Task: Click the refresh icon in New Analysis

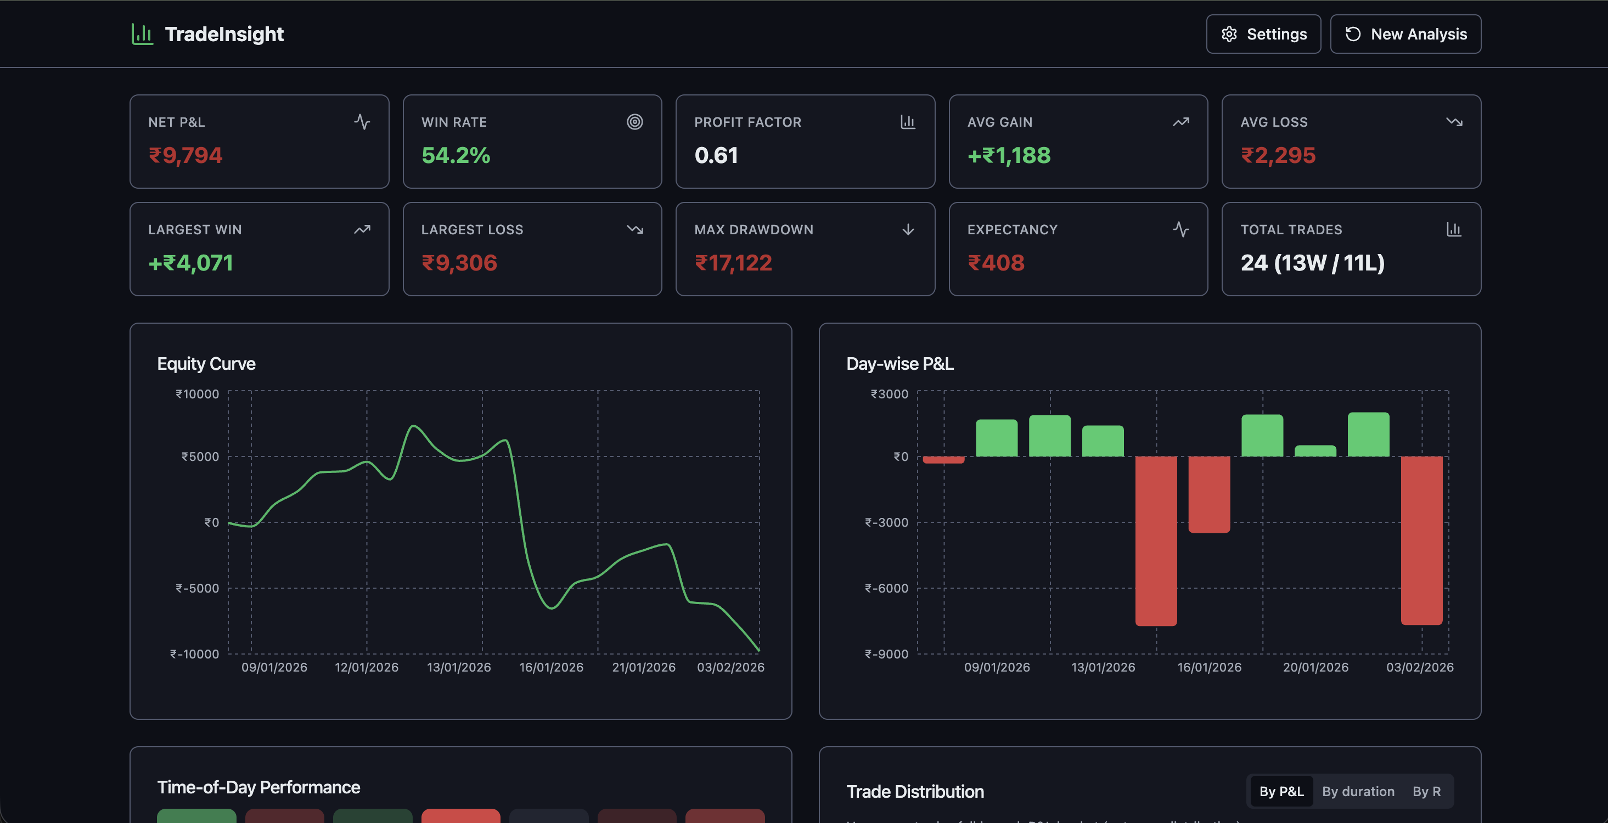Action: point(1354,35)
